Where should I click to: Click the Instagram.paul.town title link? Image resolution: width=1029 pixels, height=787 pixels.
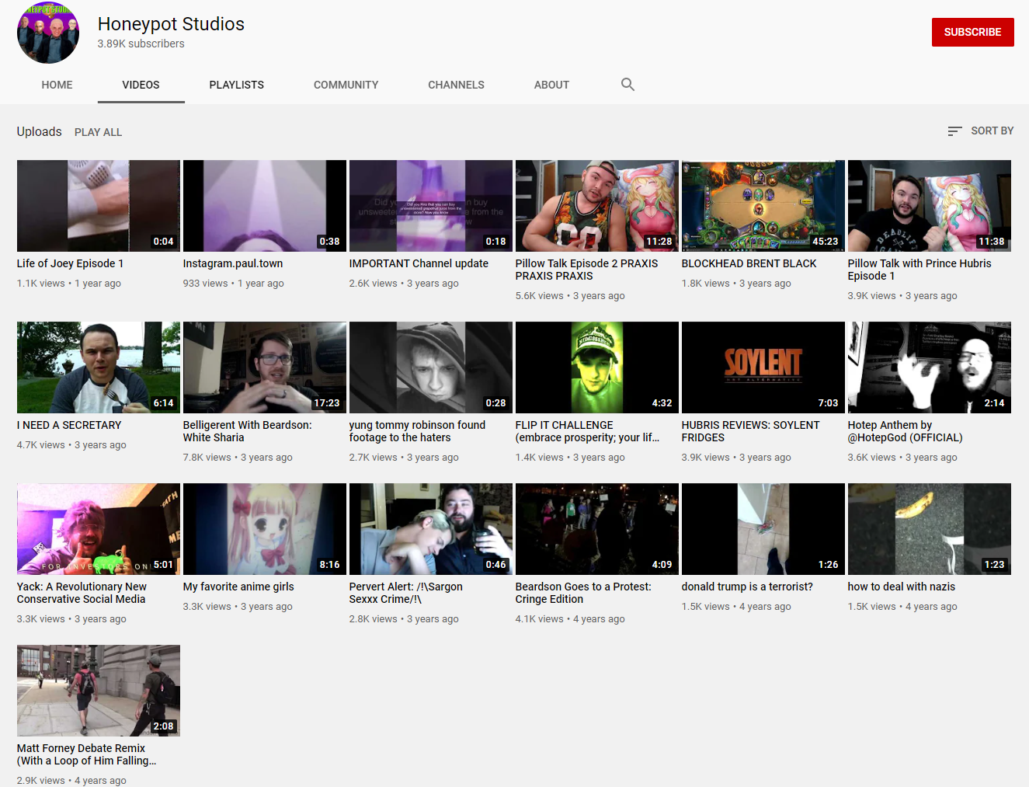tap(233, 263)
